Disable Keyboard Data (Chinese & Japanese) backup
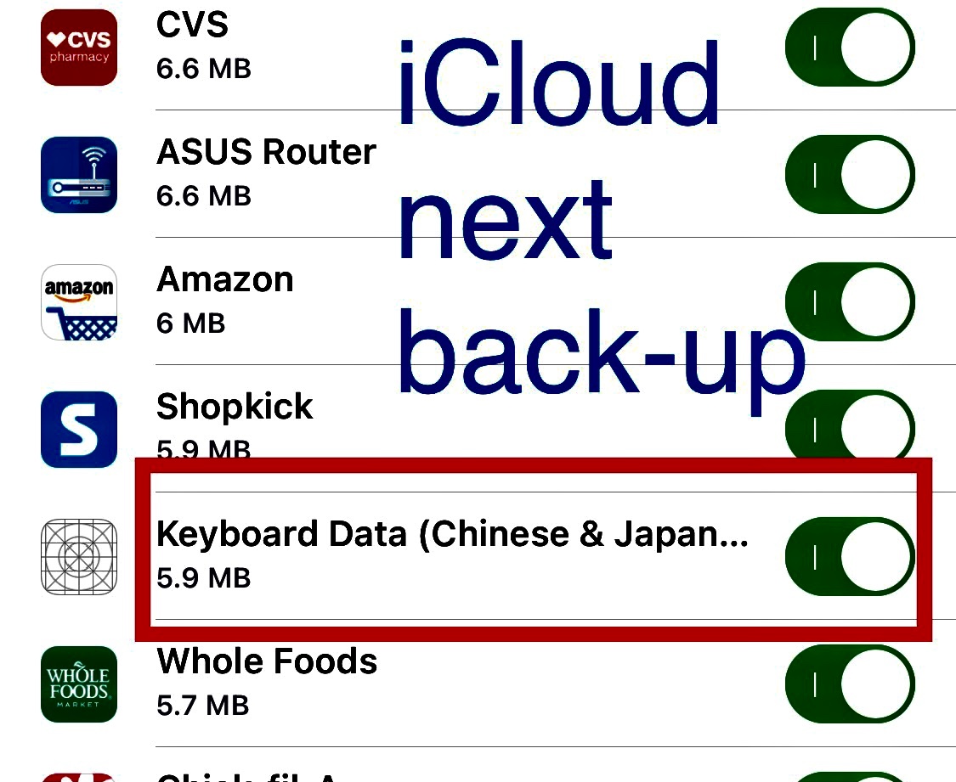 [849, 556]
